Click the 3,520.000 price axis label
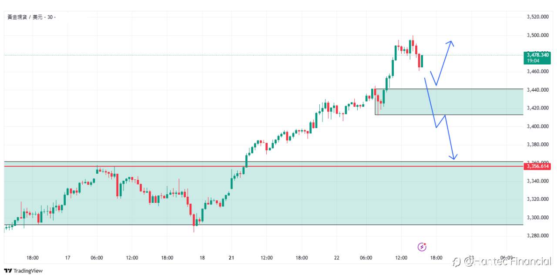Viewport: 557px width, 278px height. click(537, 17)
